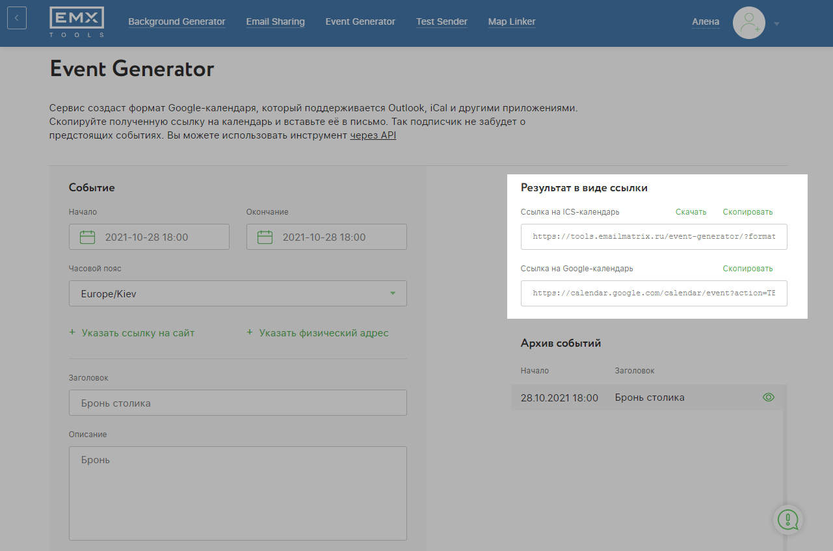Open the Background Generator tab
The image size is (833, 551).
click(177, 22)
